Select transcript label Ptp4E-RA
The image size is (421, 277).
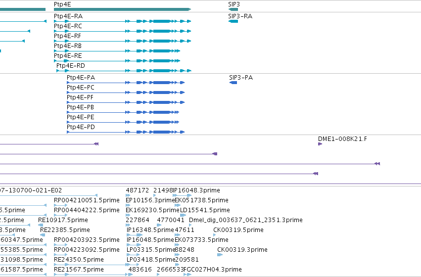(68, 16)
